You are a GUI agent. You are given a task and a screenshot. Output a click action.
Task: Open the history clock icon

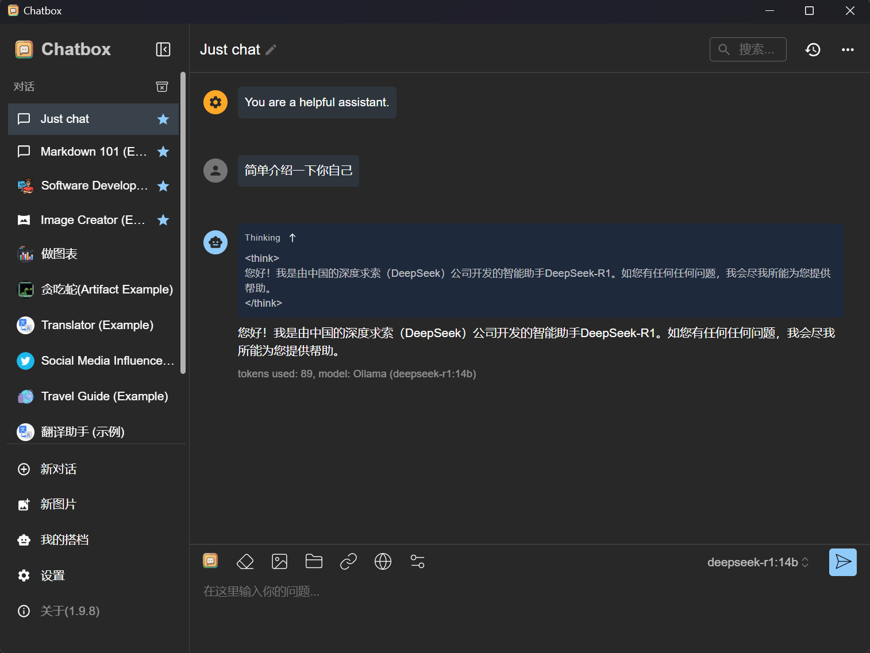[x=813, y=49]
